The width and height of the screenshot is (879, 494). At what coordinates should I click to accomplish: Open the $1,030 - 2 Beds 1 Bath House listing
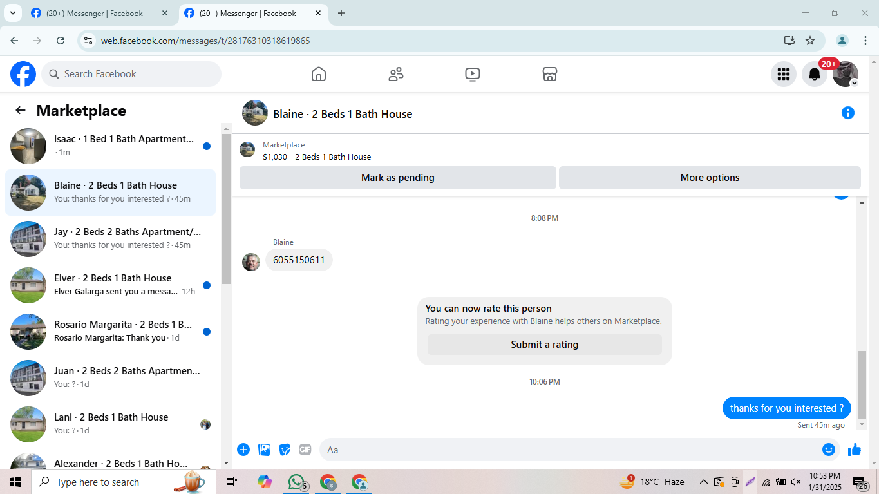[317, 157]
